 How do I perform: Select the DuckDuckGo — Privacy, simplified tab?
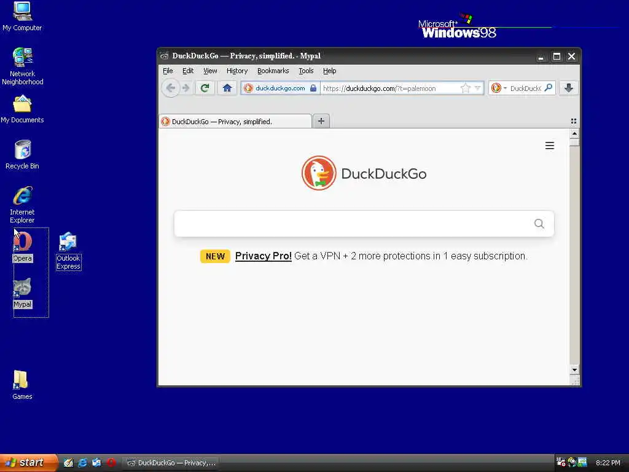(x=235, y=121)
